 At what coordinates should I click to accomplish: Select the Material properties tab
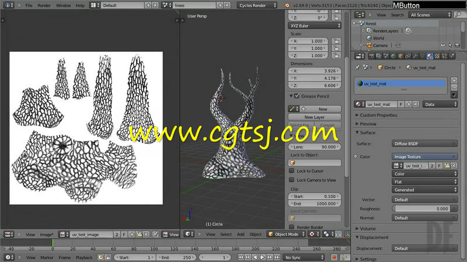click(430, 56)
